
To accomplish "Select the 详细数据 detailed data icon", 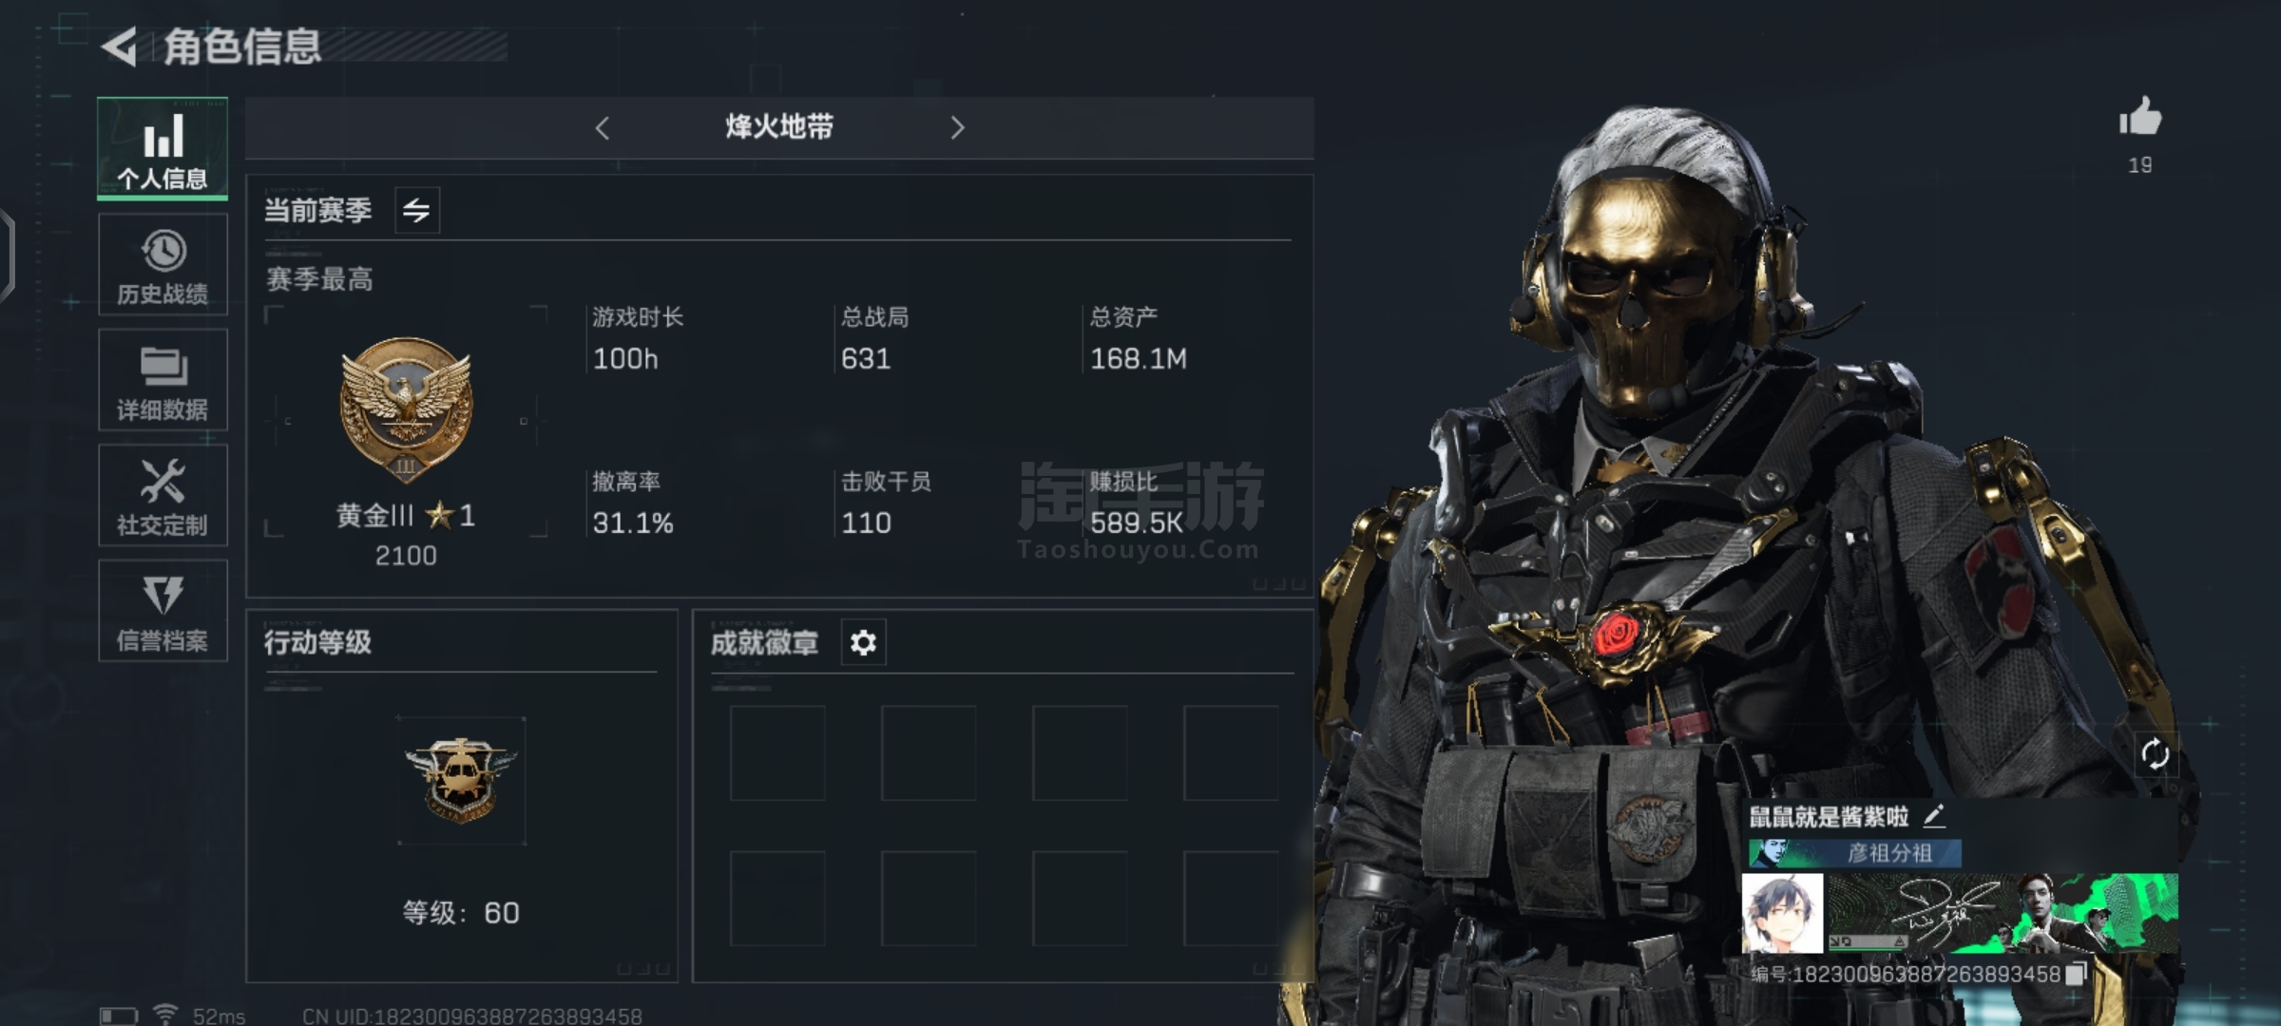I will pyautogui.click(x=163, y=380).
